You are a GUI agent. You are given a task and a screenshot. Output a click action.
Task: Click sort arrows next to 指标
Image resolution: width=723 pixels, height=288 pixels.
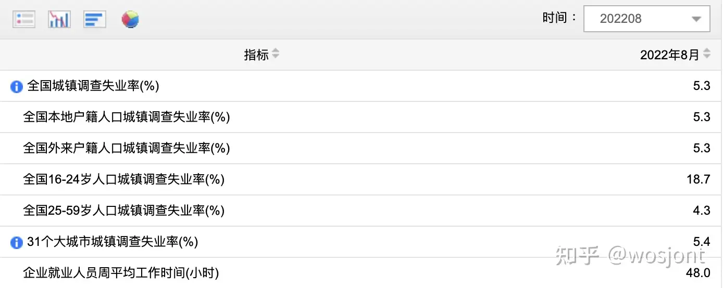click(x=276, y=54)
